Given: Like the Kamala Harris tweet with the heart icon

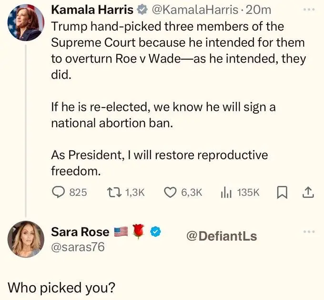Looking at the screenshot, I should pyautogui.click(x=170, y=193).
